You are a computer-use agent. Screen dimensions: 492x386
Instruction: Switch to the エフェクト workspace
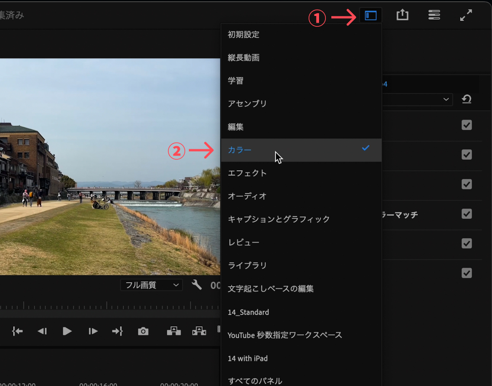301,173
